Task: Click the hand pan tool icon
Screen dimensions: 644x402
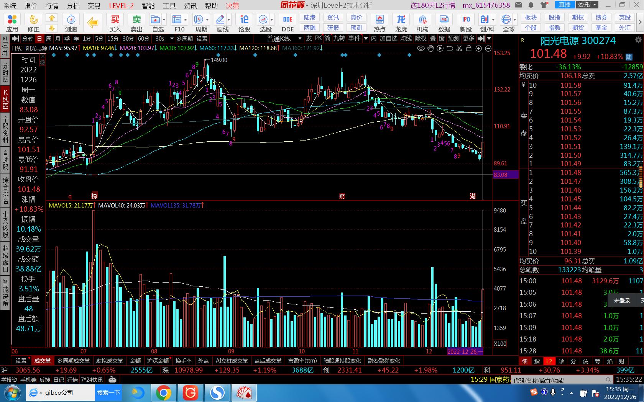Action: coord(430,48)
